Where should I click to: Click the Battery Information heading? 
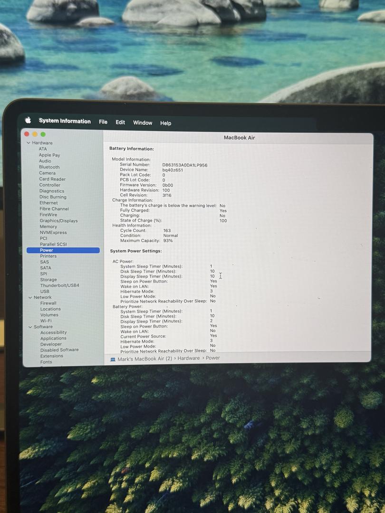(x=132, y=149)
